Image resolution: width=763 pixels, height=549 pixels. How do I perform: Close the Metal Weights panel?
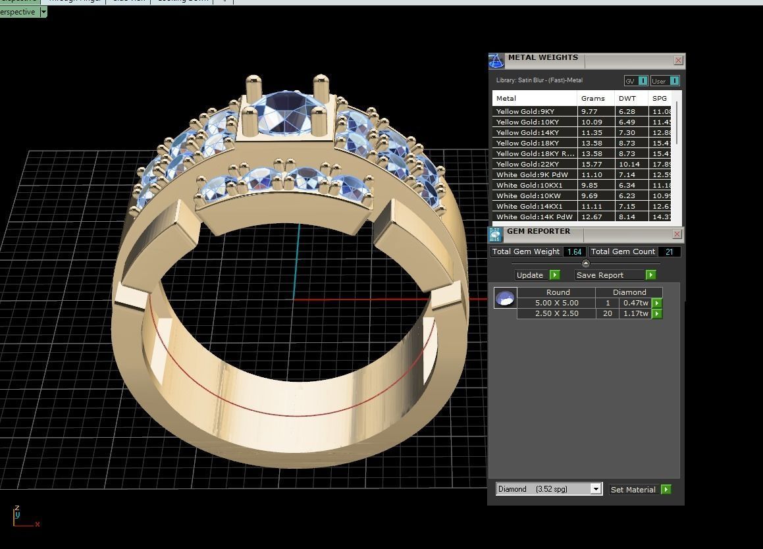(x=678, y=61)
